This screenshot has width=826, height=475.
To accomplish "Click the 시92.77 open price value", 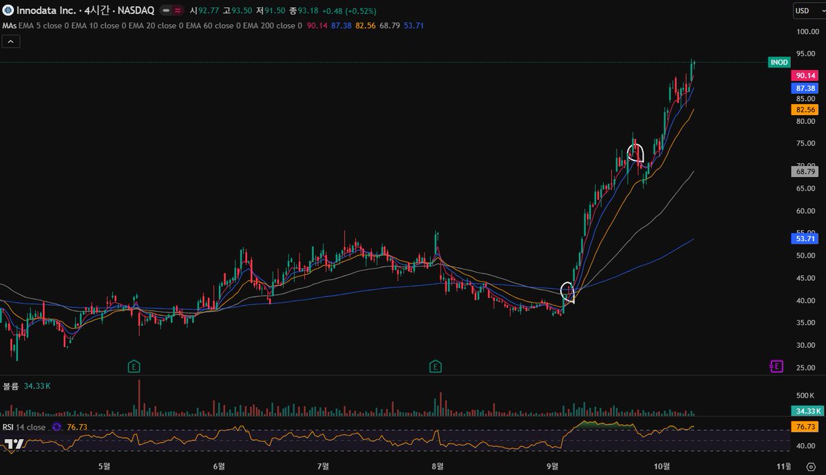I will click(x=204, y=11).
